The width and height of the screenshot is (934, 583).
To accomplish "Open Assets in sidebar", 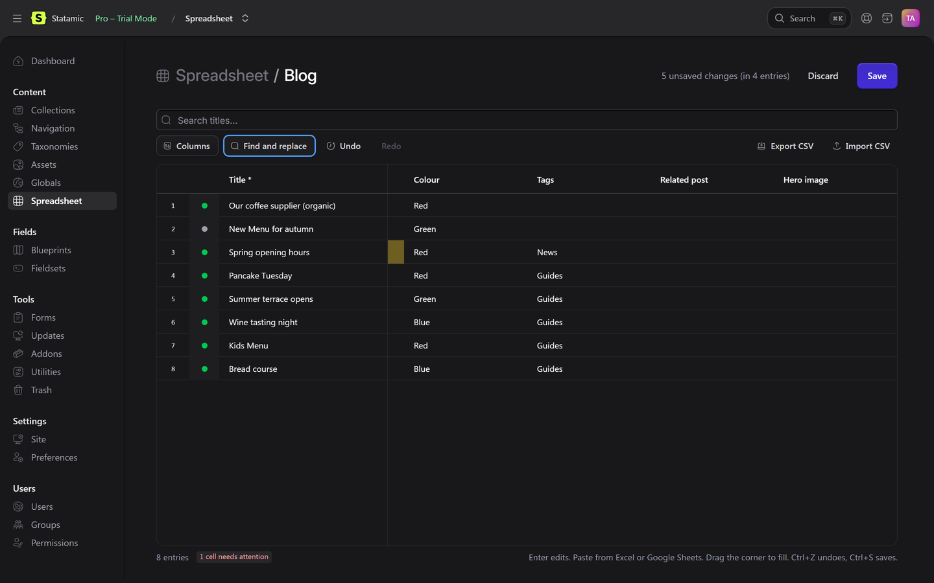I will pos(62,165).
